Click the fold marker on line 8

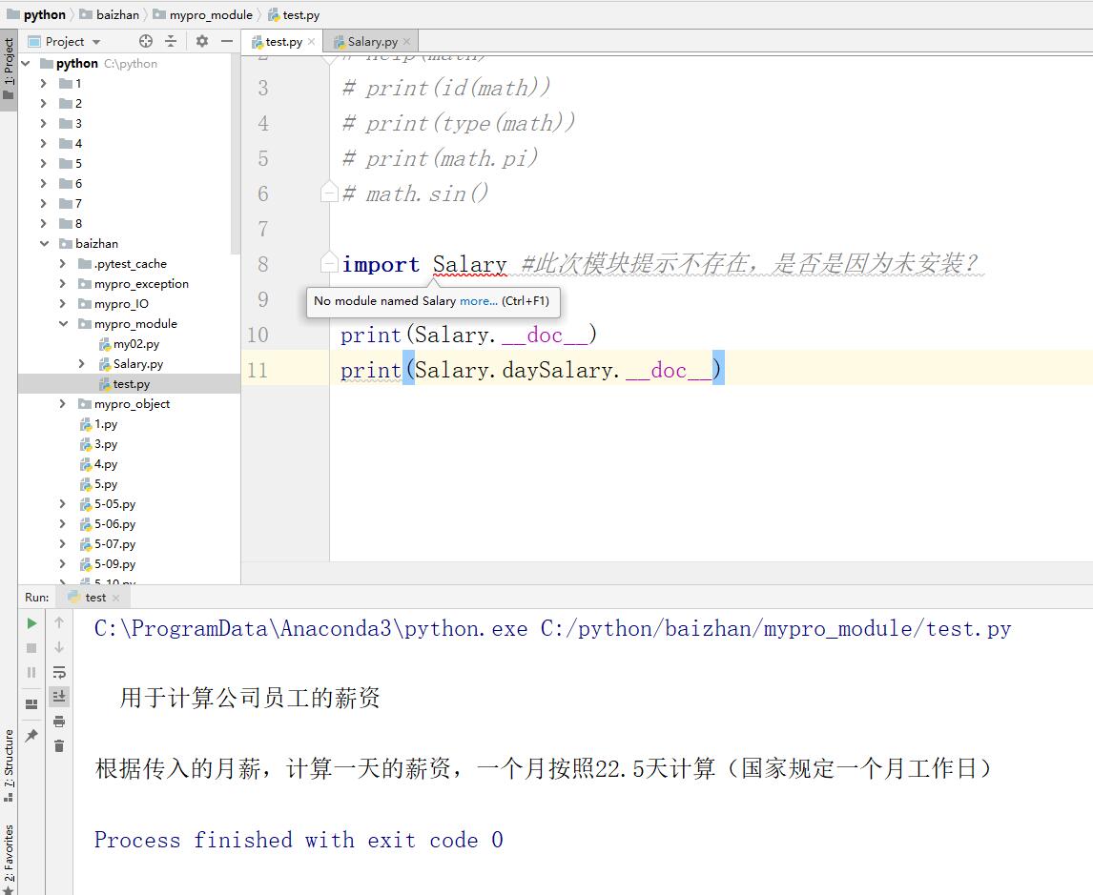(x=330, y=263)
